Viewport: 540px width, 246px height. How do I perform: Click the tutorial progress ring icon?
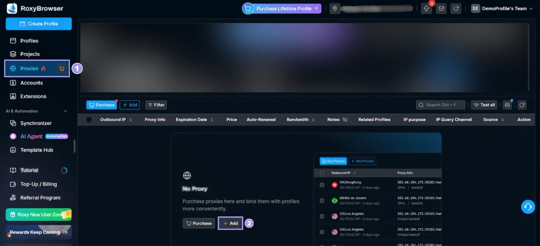pyautogui.click(x=64, y=170)
